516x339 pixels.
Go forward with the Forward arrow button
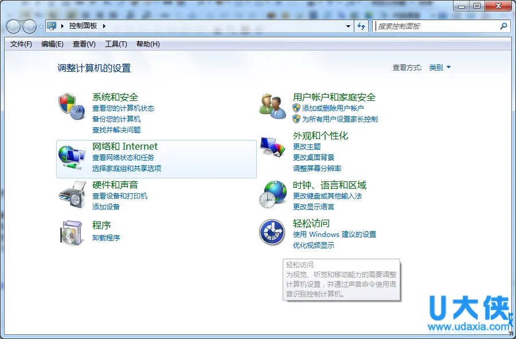(x=29, y=26)
